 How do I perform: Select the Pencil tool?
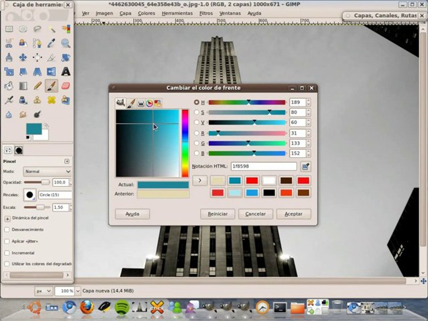[37, 86]
